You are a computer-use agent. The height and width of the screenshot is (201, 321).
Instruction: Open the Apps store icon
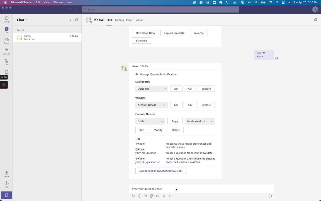coord(7,174)
